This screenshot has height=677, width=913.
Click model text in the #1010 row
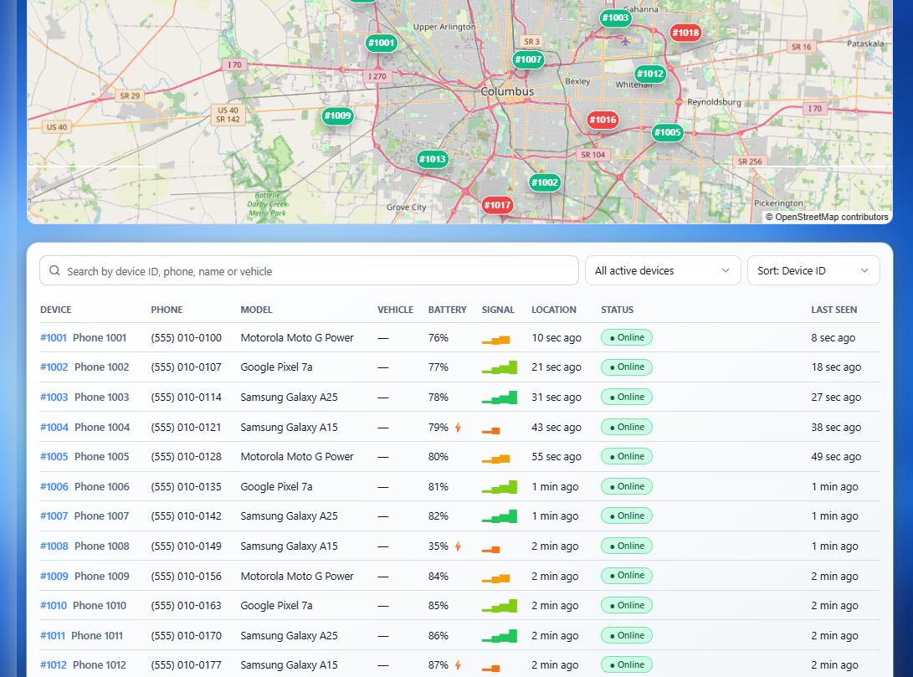(277, 605)
